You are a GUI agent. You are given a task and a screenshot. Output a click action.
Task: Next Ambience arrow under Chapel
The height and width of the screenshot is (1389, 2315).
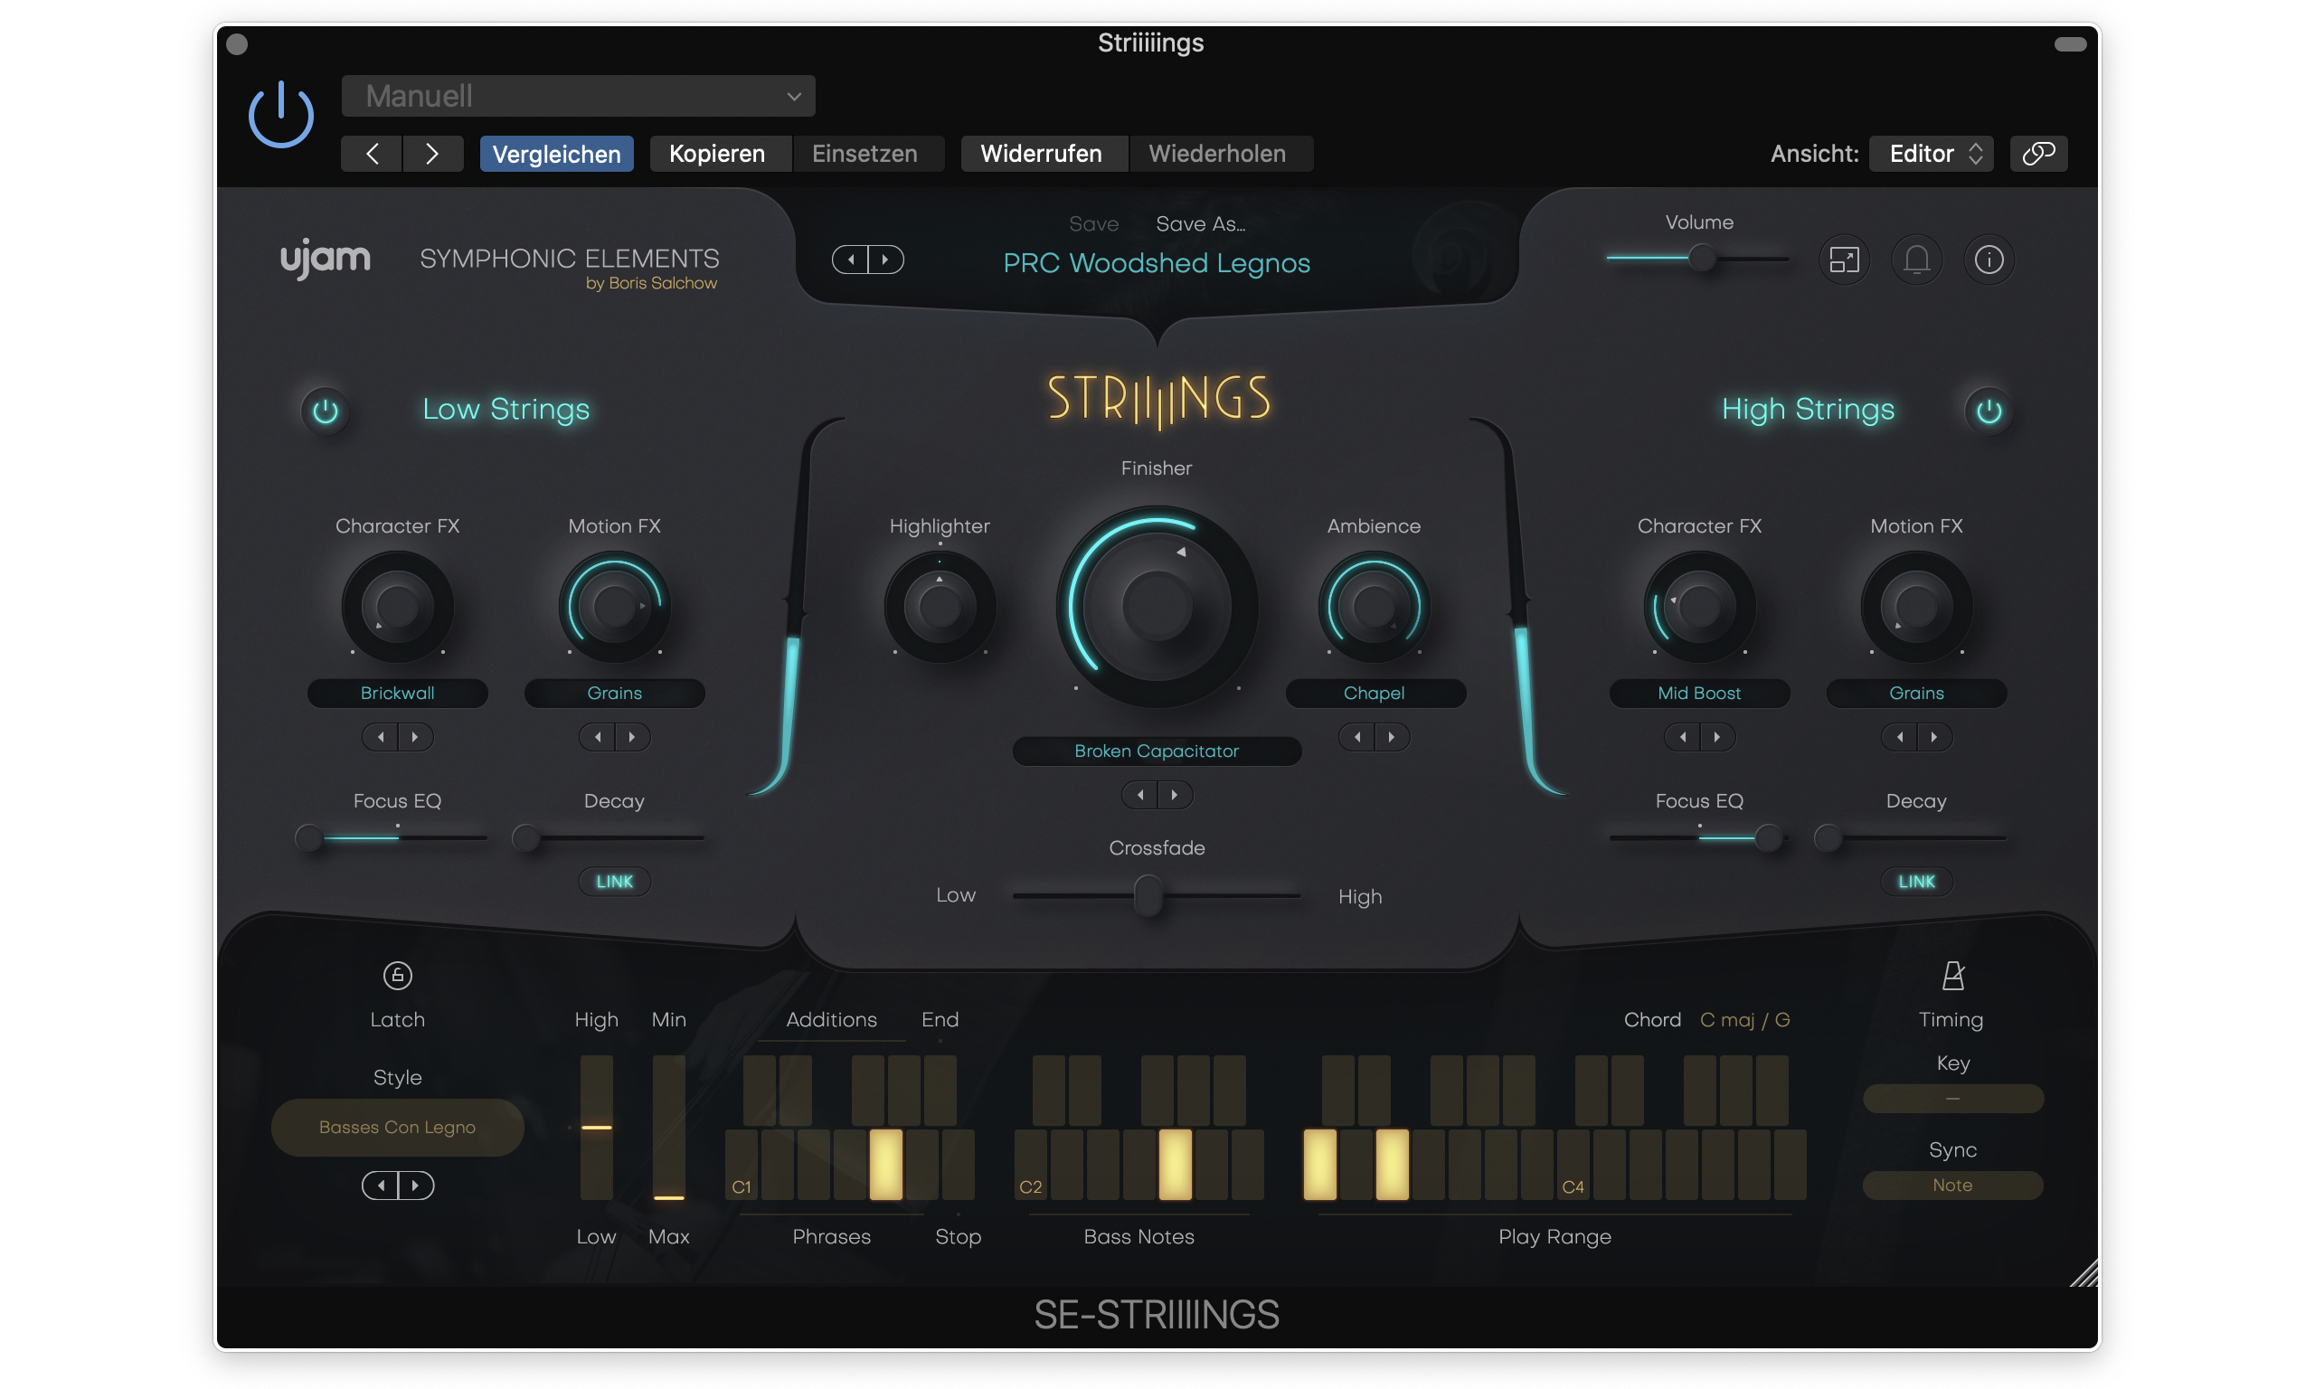1392,737
